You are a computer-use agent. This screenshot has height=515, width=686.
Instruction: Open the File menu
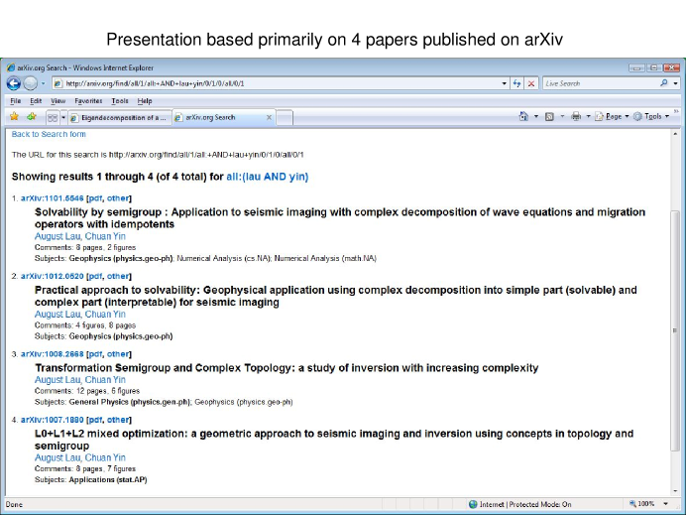pos(15,101)
